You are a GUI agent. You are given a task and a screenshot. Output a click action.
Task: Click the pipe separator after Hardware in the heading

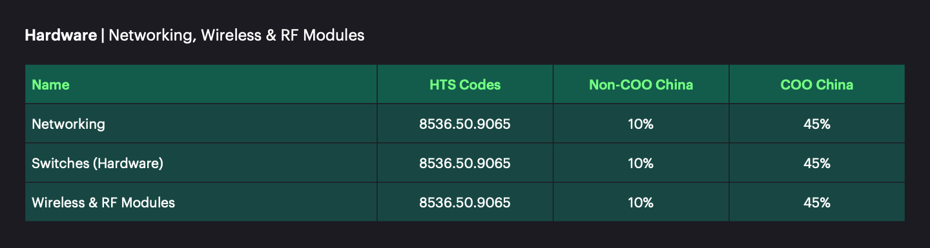pyautogui.click(x=103, y=36)
